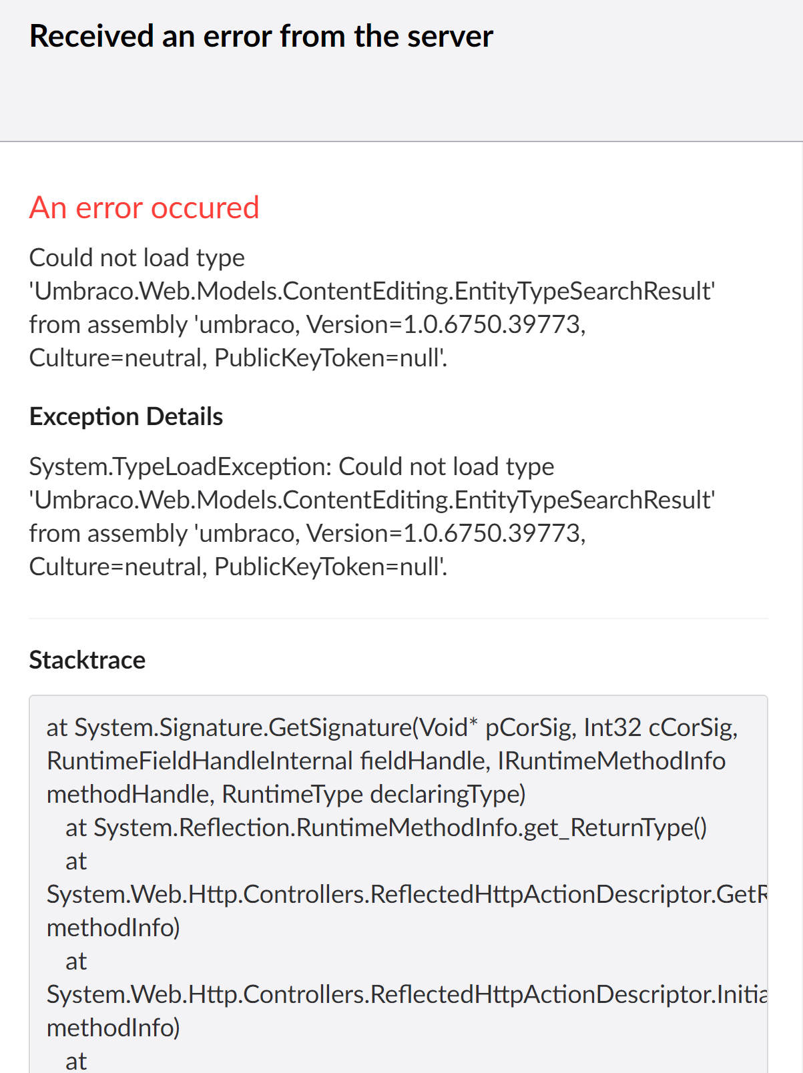The width and height of the screenshot is (803, 1073).
Task: Click the "ReflectedHttpActionDescriptor.GetR" stacktrace line
Action: pyautogui.click(x=407, y=894)
